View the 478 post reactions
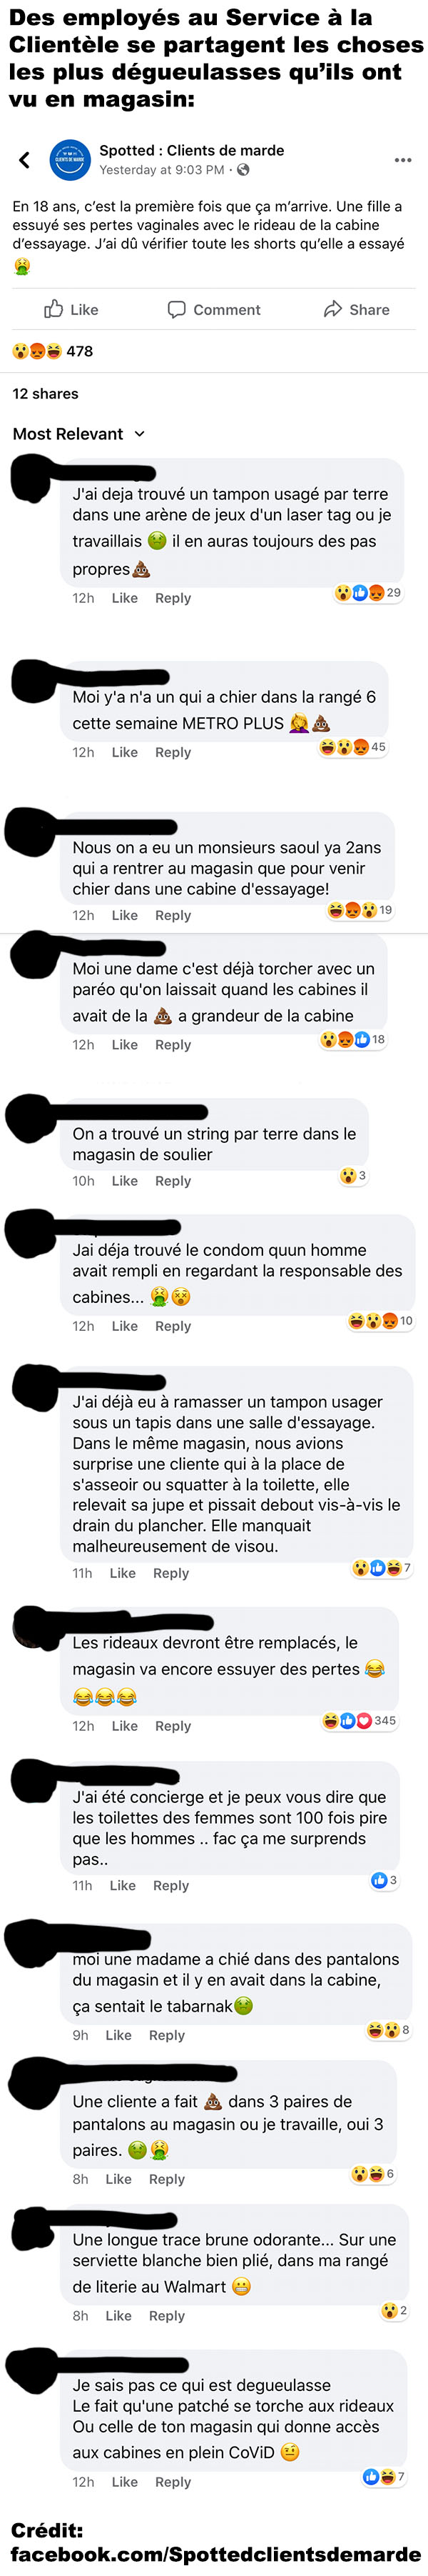 52,351
